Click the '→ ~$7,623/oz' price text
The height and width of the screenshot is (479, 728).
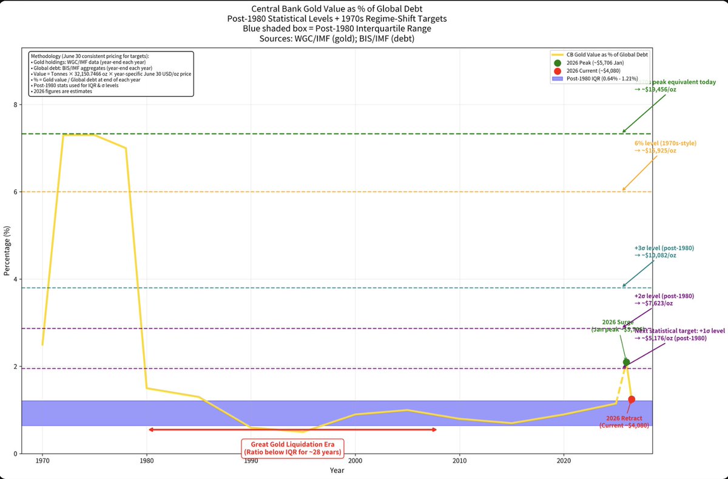tap(654, 303)
